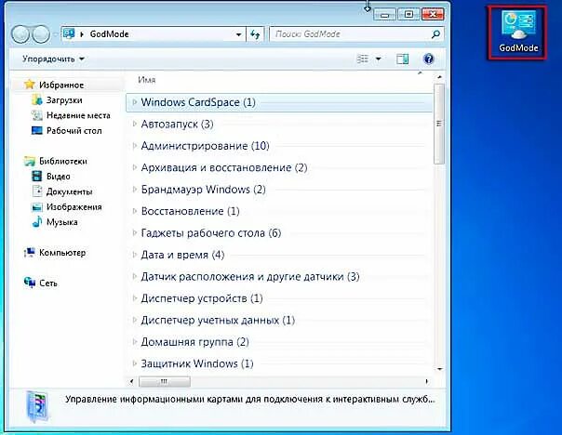The width and height of the screenshot is (562, 435).
Task: Expand the Windows CardSpace group triangle
Action: point(135,102)
